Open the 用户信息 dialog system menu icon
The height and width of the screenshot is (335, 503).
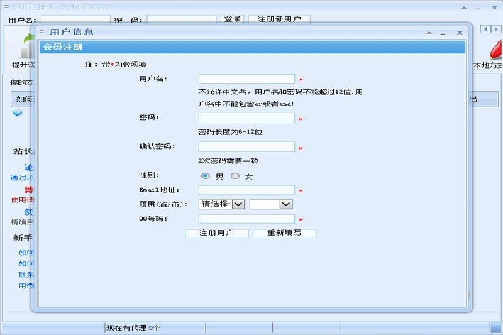(41, 31)
